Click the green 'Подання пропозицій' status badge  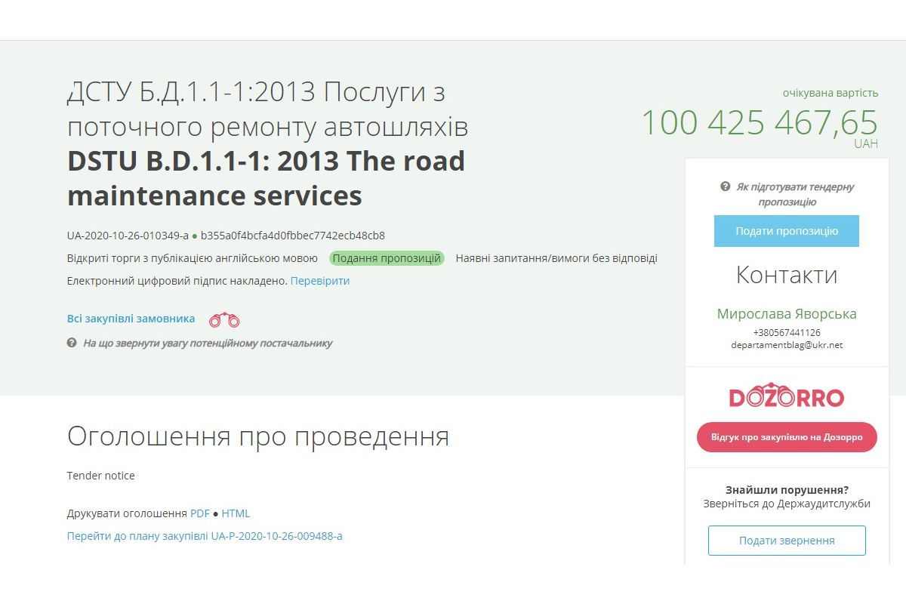coord(387,258)
